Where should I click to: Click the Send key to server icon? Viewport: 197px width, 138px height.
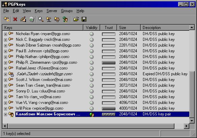(49, 19)
